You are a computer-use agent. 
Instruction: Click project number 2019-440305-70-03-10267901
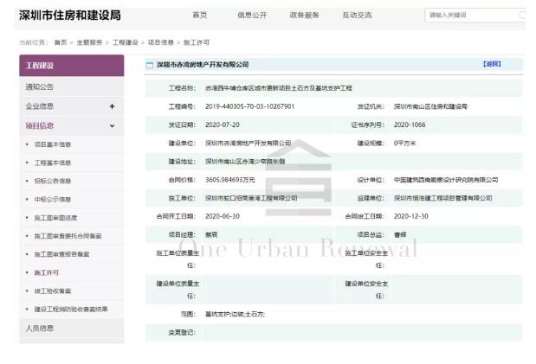coord(249,106)
